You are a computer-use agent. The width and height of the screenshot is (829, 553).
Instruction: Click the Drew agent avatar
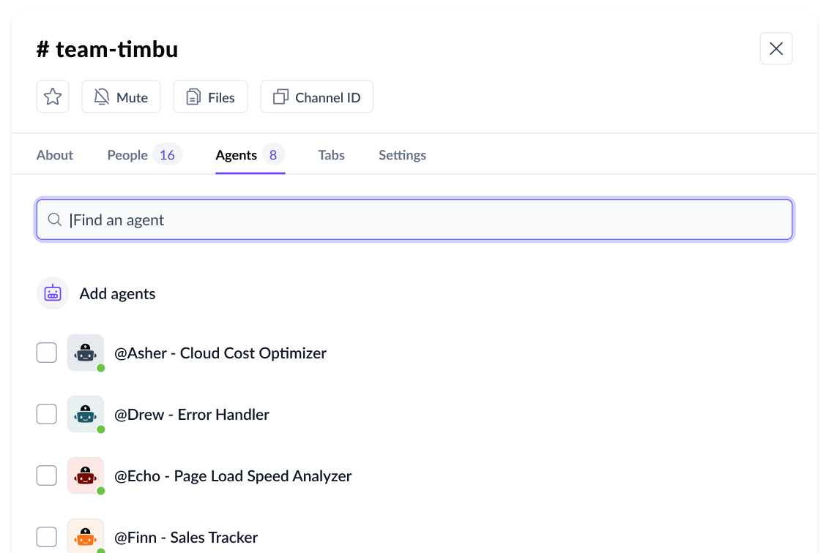pos(86,415)
